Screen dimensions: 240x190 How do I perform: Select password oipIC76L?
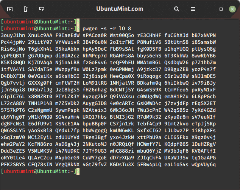coord(13,97)
